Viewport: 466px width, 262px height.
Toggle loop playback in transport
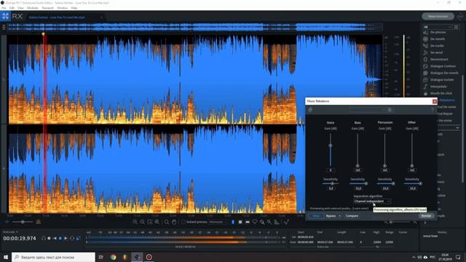click(72, 238)
